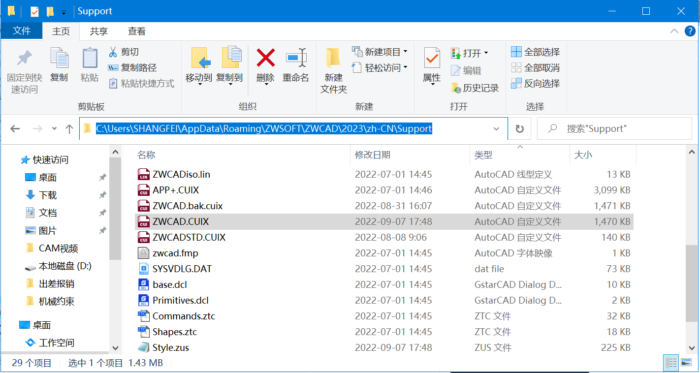Click the back navigation arrow
The width and height of the screenshot is (700, 373).
point(15,129)
